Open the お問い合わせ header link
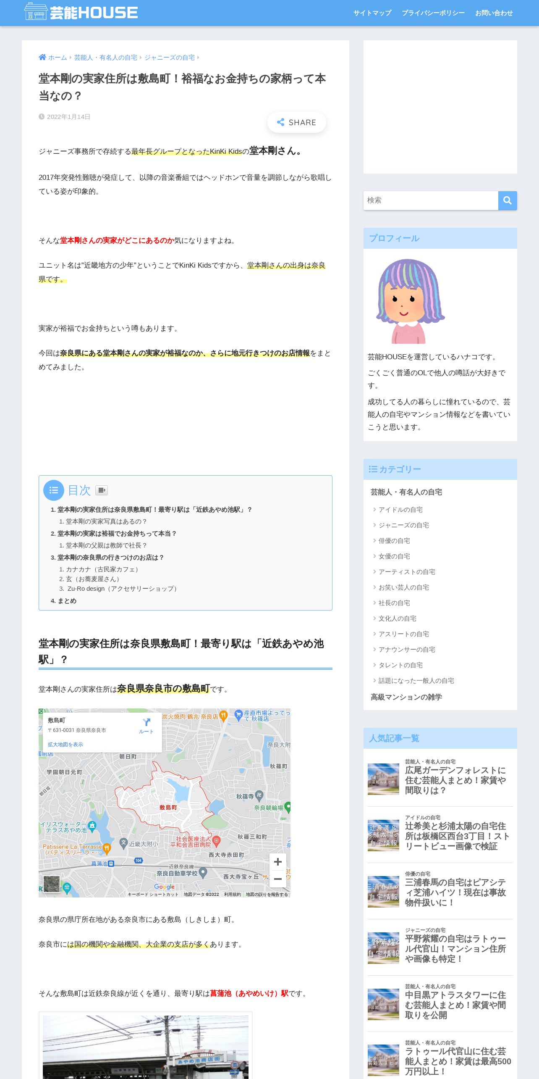Screen dimensions: 539x1079 pyautogui.click(x=494, y=13)
